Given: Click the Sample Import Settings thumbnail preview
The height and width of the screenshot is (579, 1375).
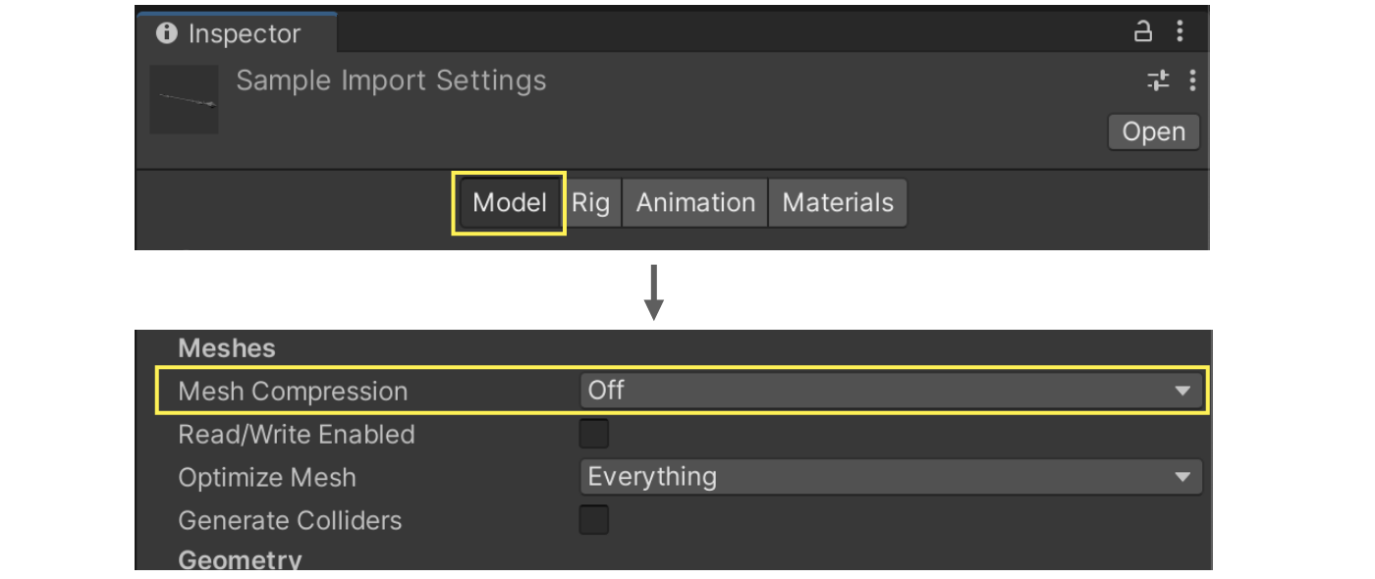Looking at the screenshot, I should click(184, 98).
